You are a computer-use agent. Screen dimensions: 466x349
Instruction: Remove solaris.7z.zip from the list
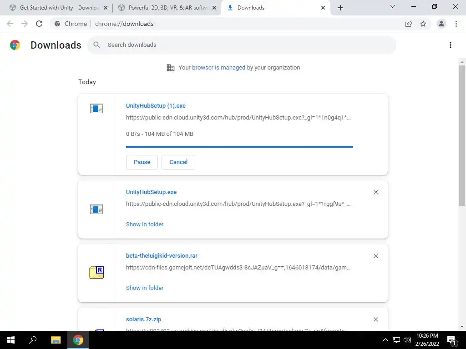pyautogui.click(x=375, y=319)
